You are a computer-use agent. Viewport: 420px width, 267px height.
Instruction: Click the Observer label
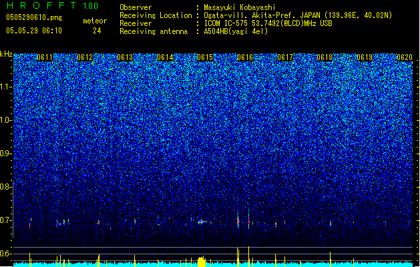pyautogui.click(x=136, y=7)
